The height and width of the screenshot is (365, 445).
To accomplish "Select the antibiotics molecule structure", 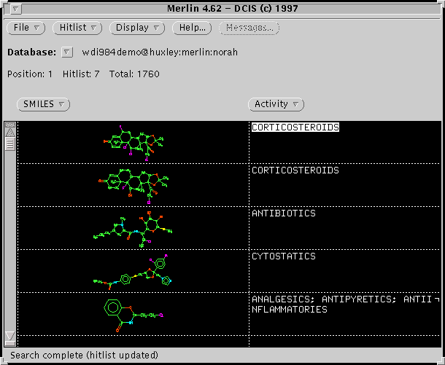I will coord(132,227).
